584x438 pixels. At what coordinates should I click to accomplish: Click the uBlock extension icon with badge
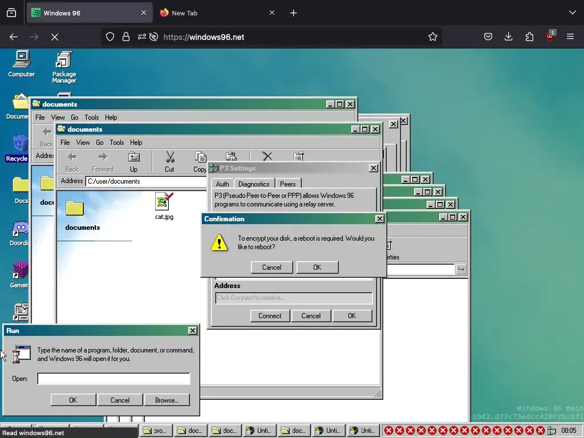click(550, 36)
